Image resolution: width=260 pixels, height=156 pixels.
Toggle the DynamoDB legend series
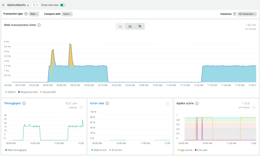coord(48,92)
